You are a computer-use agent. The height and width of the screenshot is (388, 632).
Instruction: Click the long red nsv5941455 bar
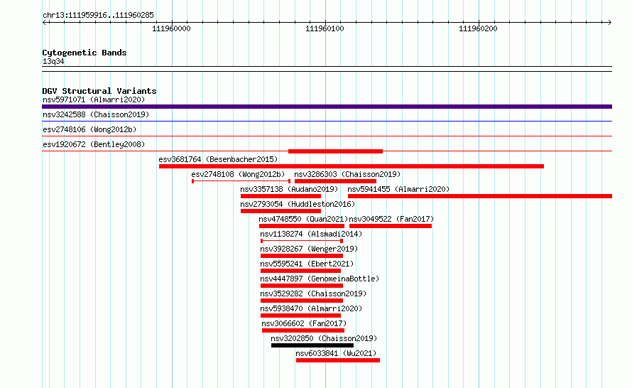pos(480,196)
